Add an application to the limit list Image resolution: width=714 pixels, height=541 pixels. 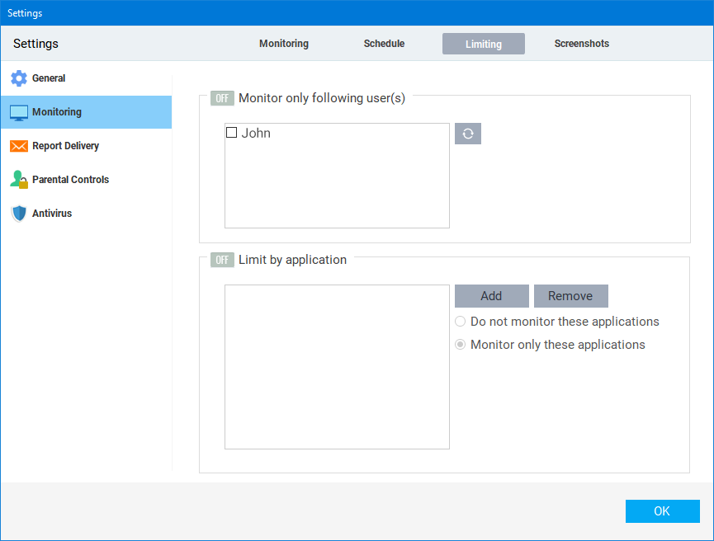491,295
